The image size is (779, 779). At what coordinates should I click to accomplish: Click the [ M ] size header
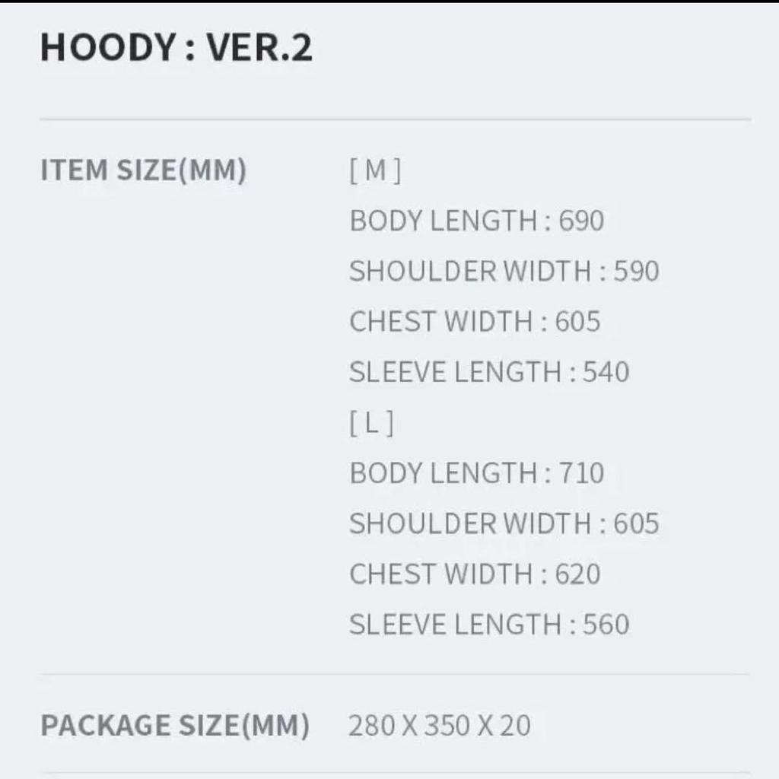[x=375, y=170]
